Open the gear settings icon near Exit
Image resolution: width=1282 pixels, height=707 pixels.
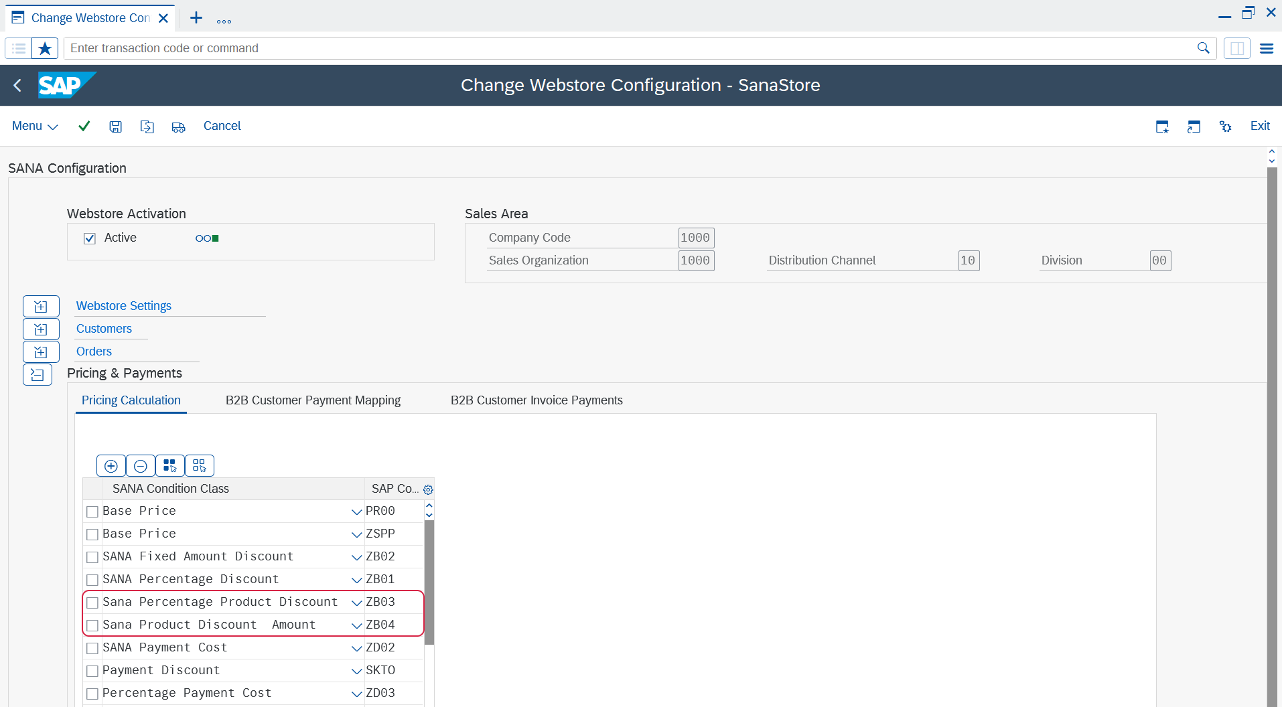click(x=1225, y=127)
